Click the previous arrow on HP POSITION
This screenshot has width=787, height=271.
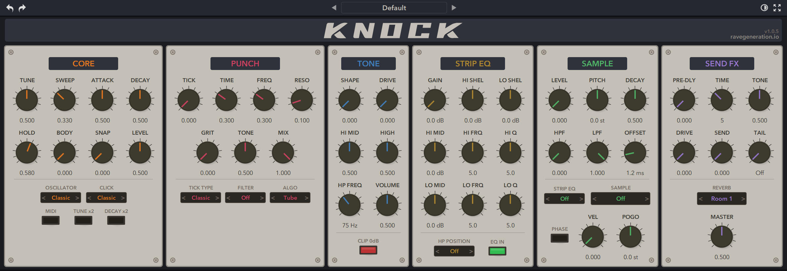point(438,252)
